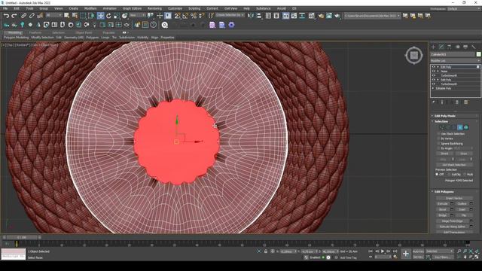Click the object color swatch beside name

478,54
